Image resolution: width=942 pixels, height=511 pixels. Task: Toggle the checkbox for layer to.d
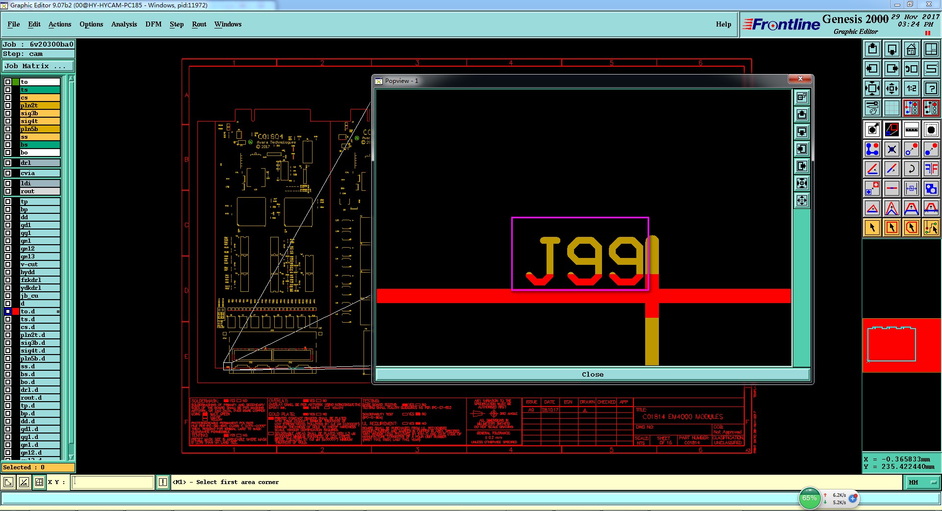tap(8, 311)
